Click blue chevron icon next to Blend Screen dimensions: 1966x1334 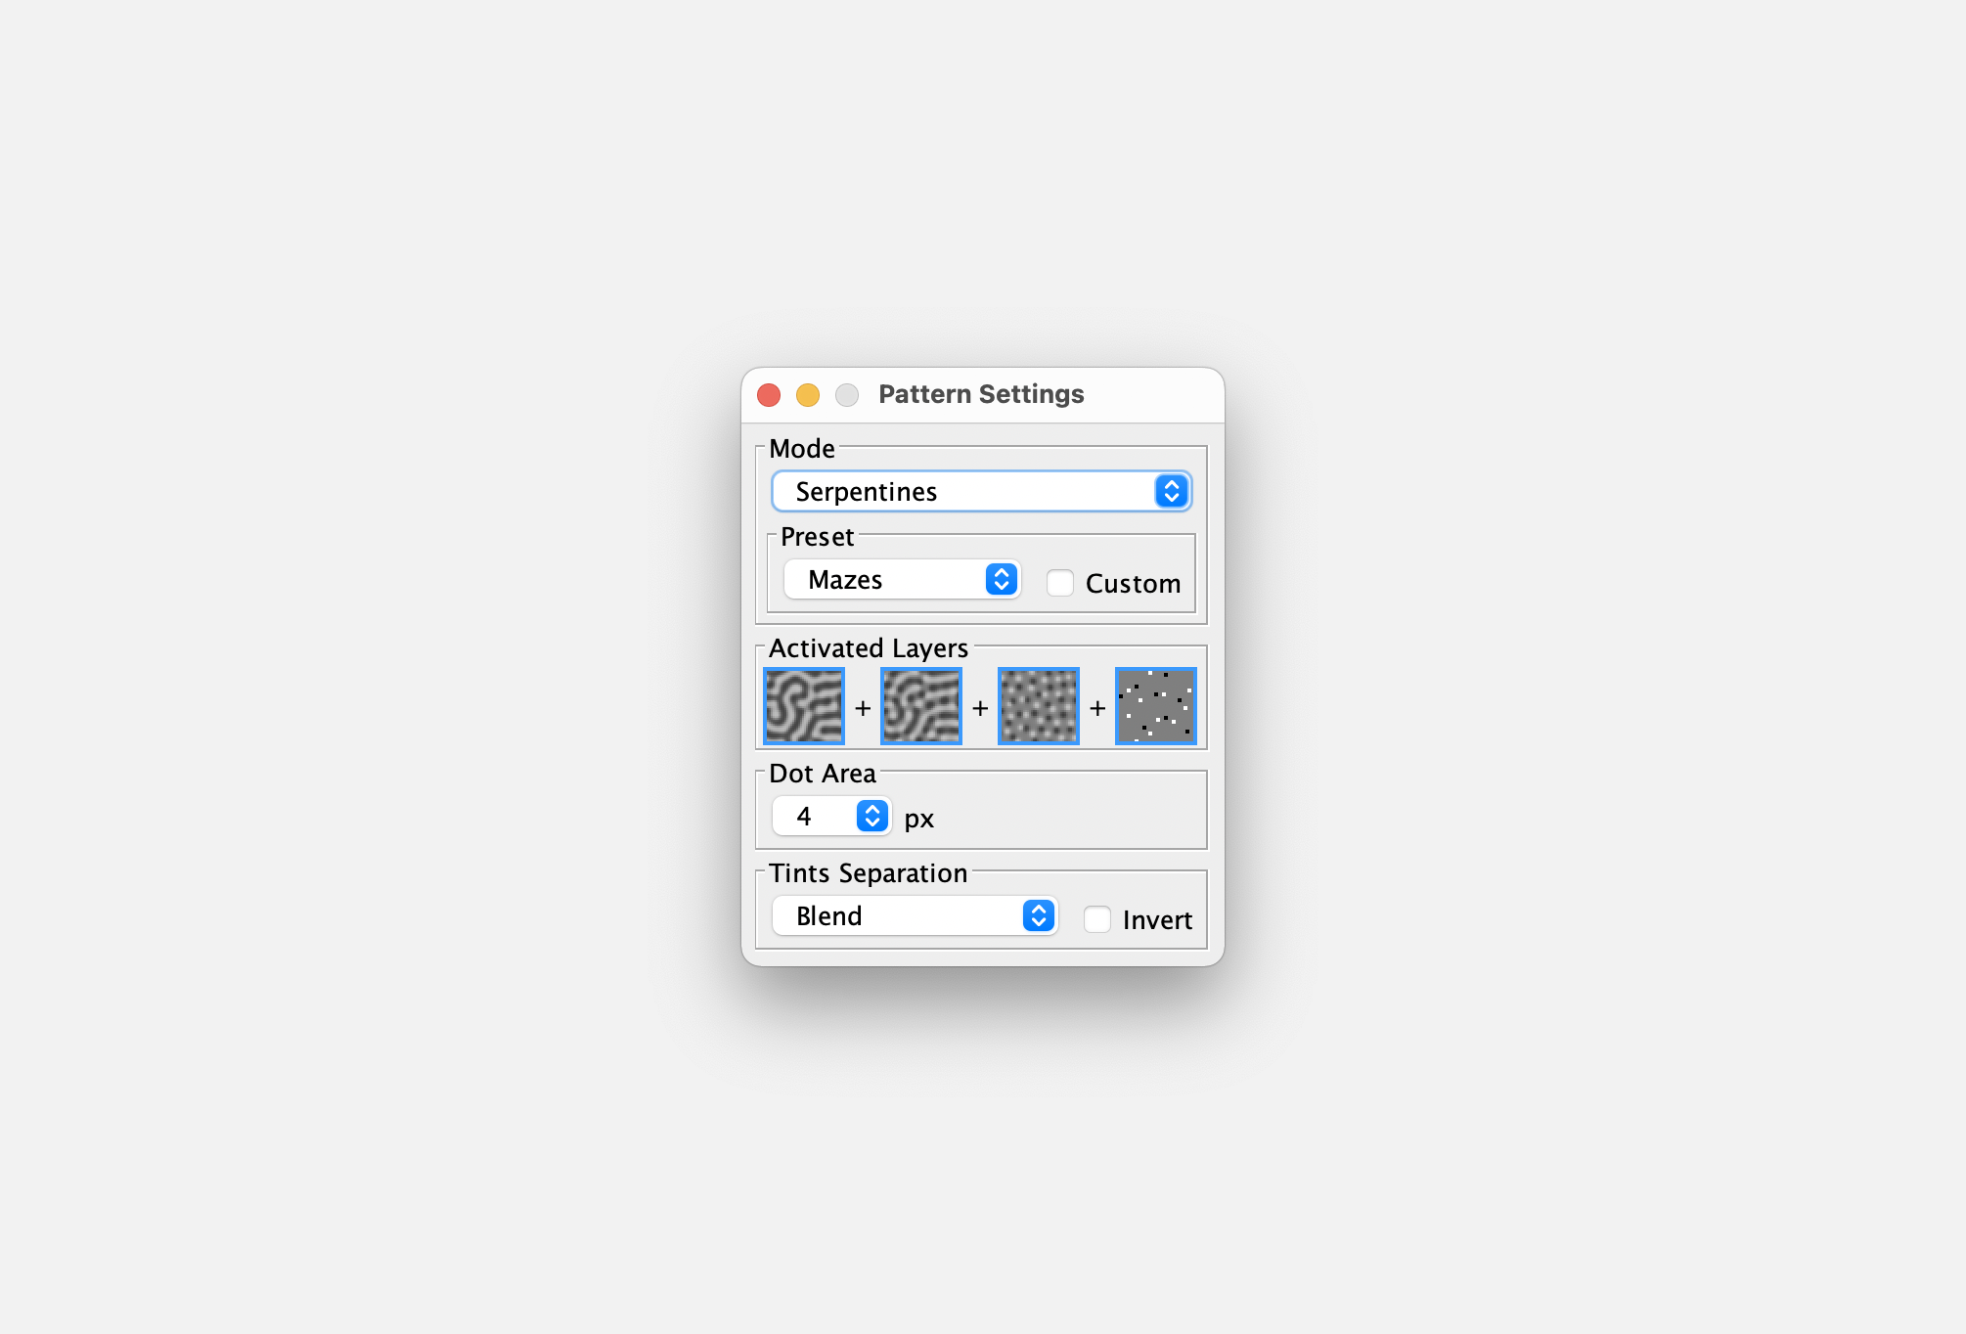[x=1038, y=915]
